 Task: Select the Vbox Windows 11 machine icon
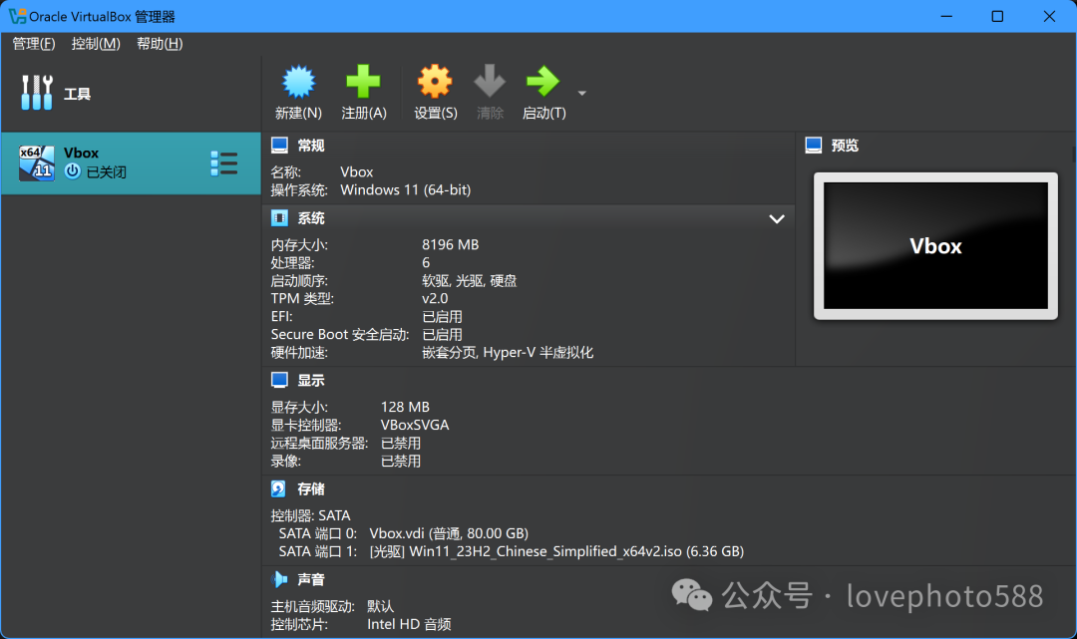pos(37,162)
